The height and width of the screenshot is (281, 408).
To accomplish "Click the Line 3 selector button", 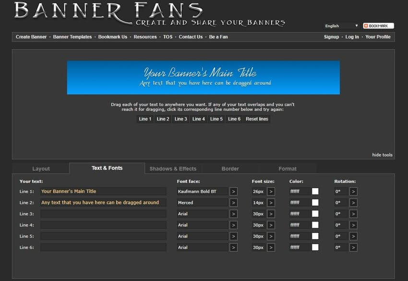I will tap(181, 119).
